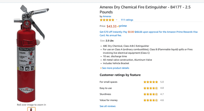Click the Prime badge icon
Image resolution: width=204 pixels, height=111 pixels.
(x=122, y=26)
